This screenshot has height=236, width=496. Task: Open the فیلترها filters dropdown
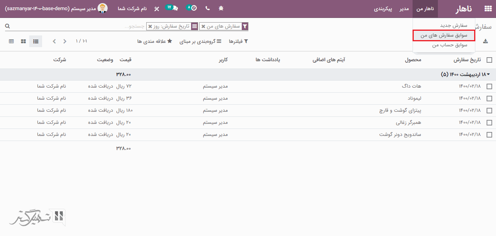(238, 41)
